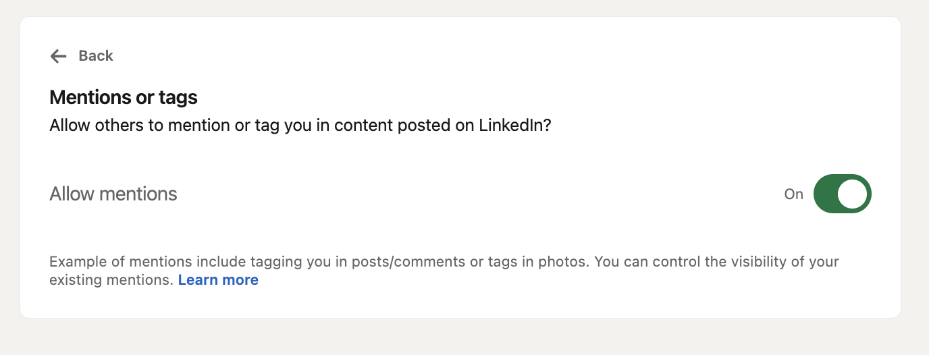Click the gray page background below the card

464,337
